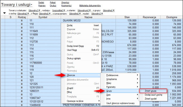The image size is (183, 107).
Task: Click the Stan value 325,000
Action: coord(132,31)
